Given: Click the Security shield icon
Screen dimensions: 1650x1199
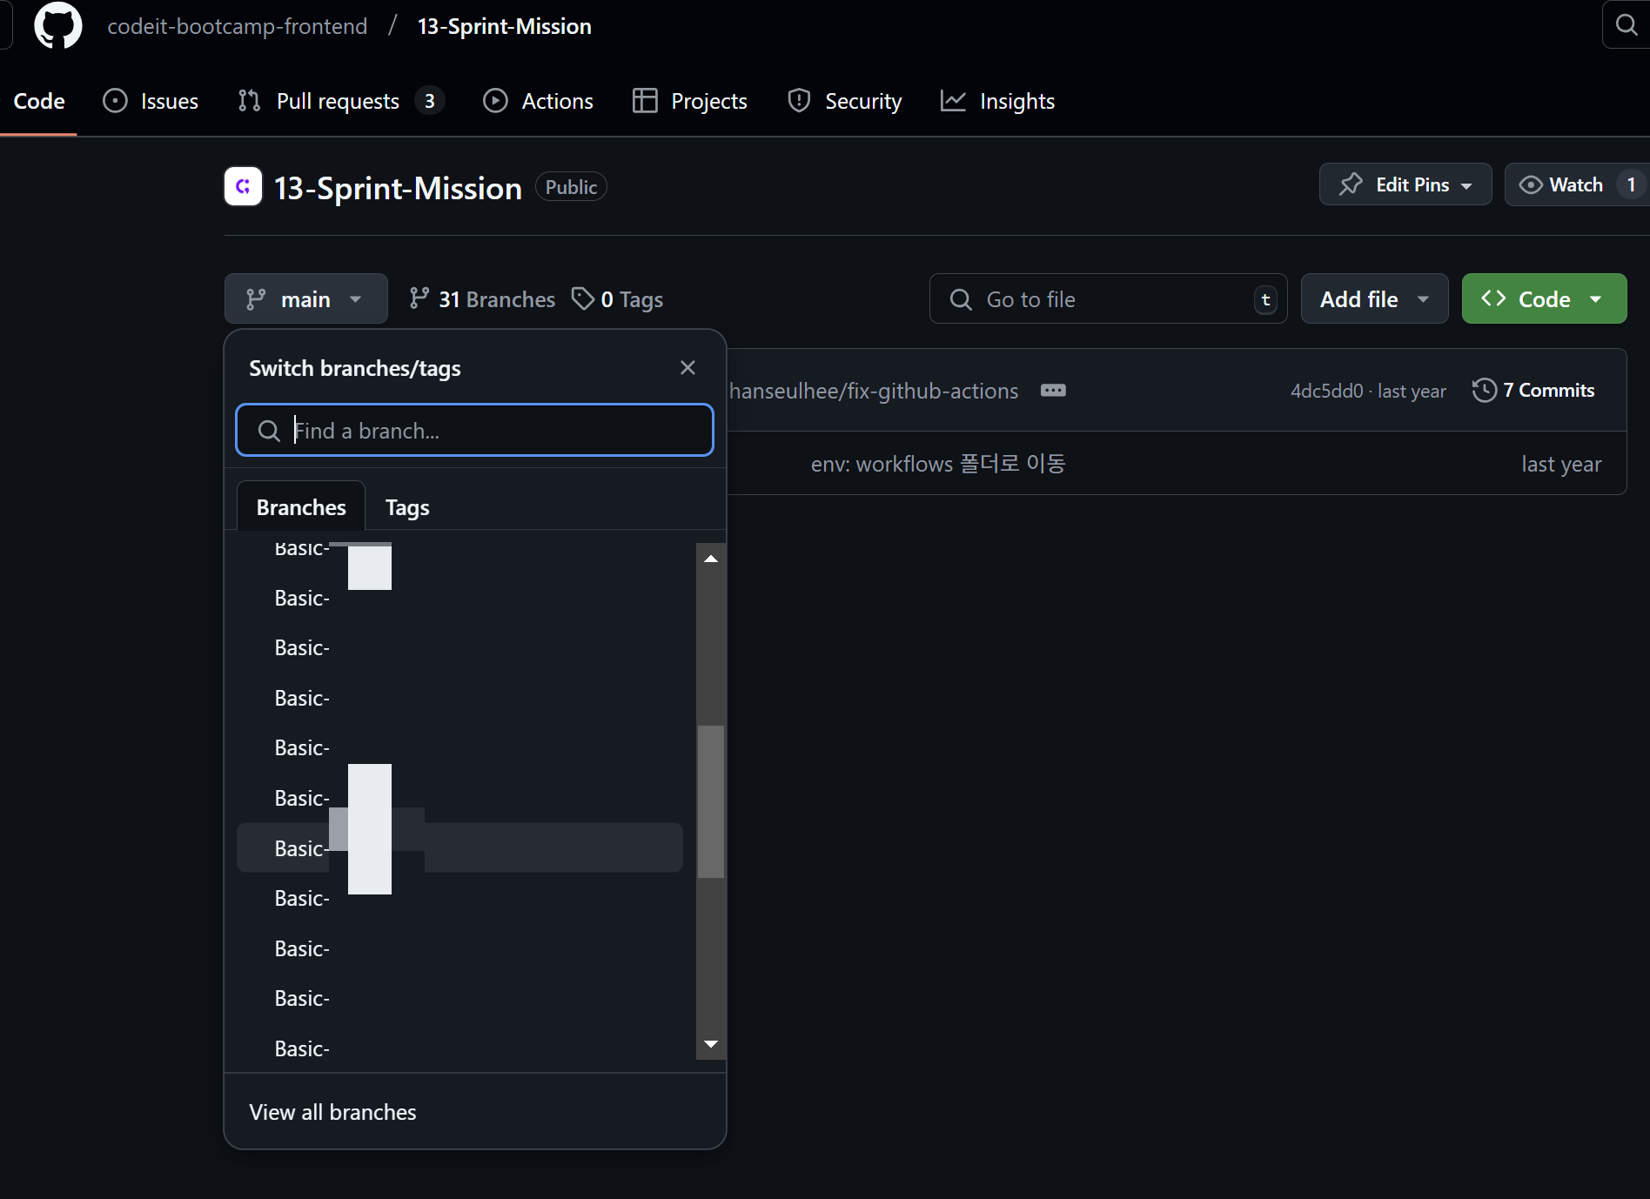Looking at the screenshot, I should (x=799, y=101).
